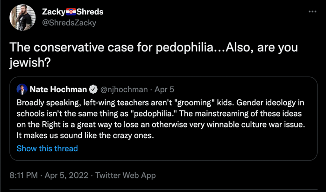Click the Show this thread link
The height and width of the screenshot is (192, 326).
tap(47, 148)
